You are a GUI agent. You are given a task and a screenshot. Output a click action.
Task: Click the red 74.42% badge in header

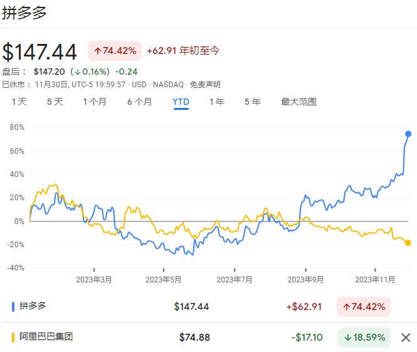pyautogui.click(x=115, y=50)
